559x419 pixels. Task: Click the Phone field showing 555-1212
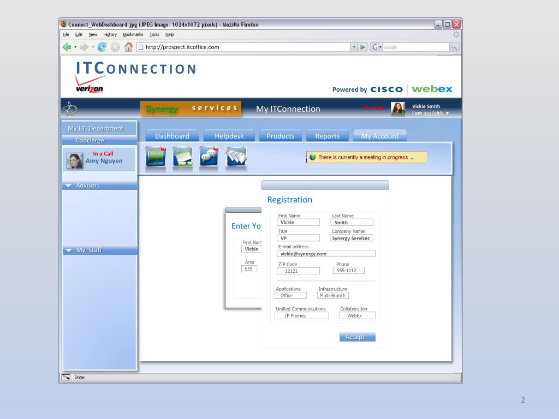pos(349,271)
